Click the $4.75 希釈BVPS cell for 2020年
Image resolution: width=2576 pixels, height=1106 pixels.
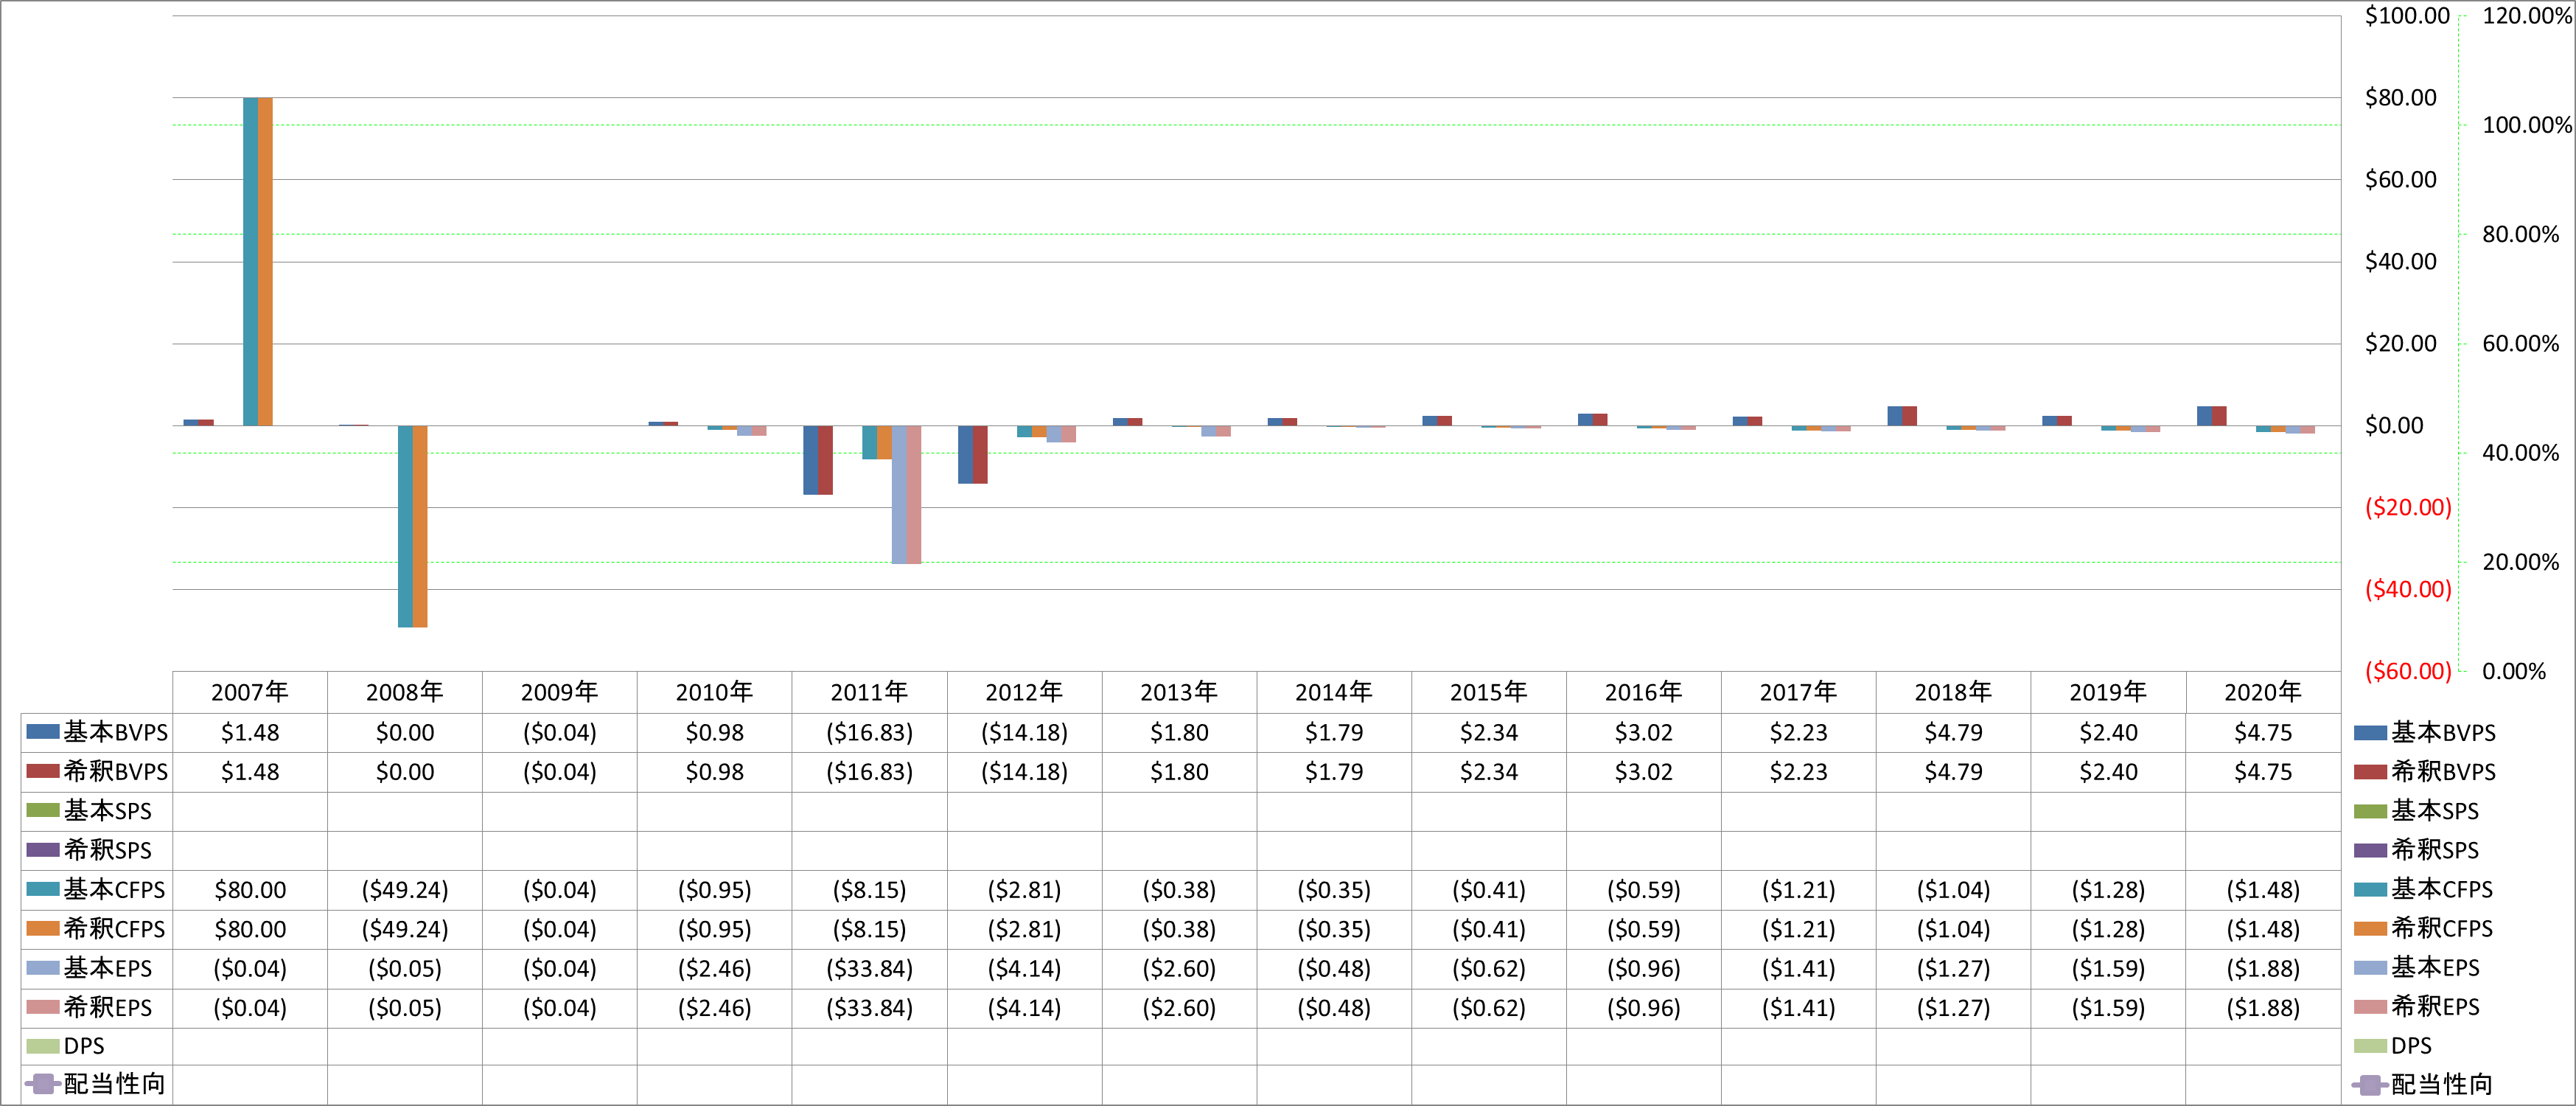[2263, 772]
